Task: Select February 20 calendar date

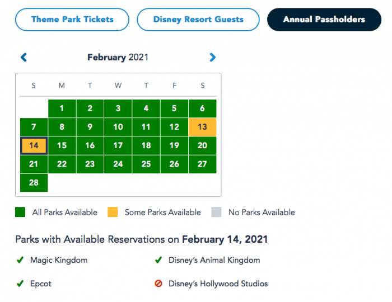Action: (202, 145)
